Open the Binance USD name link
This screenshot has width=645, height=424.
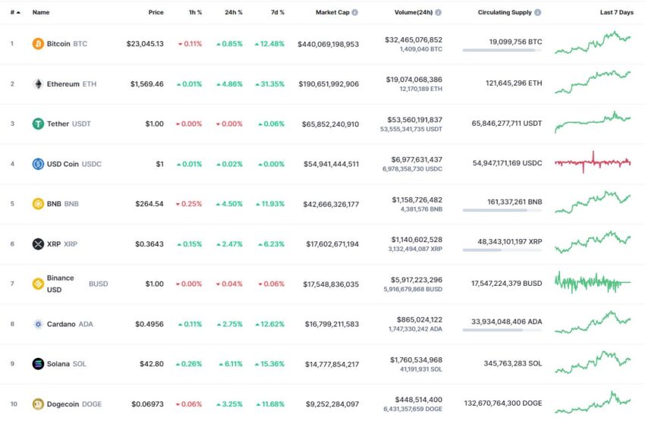(60, 284)
